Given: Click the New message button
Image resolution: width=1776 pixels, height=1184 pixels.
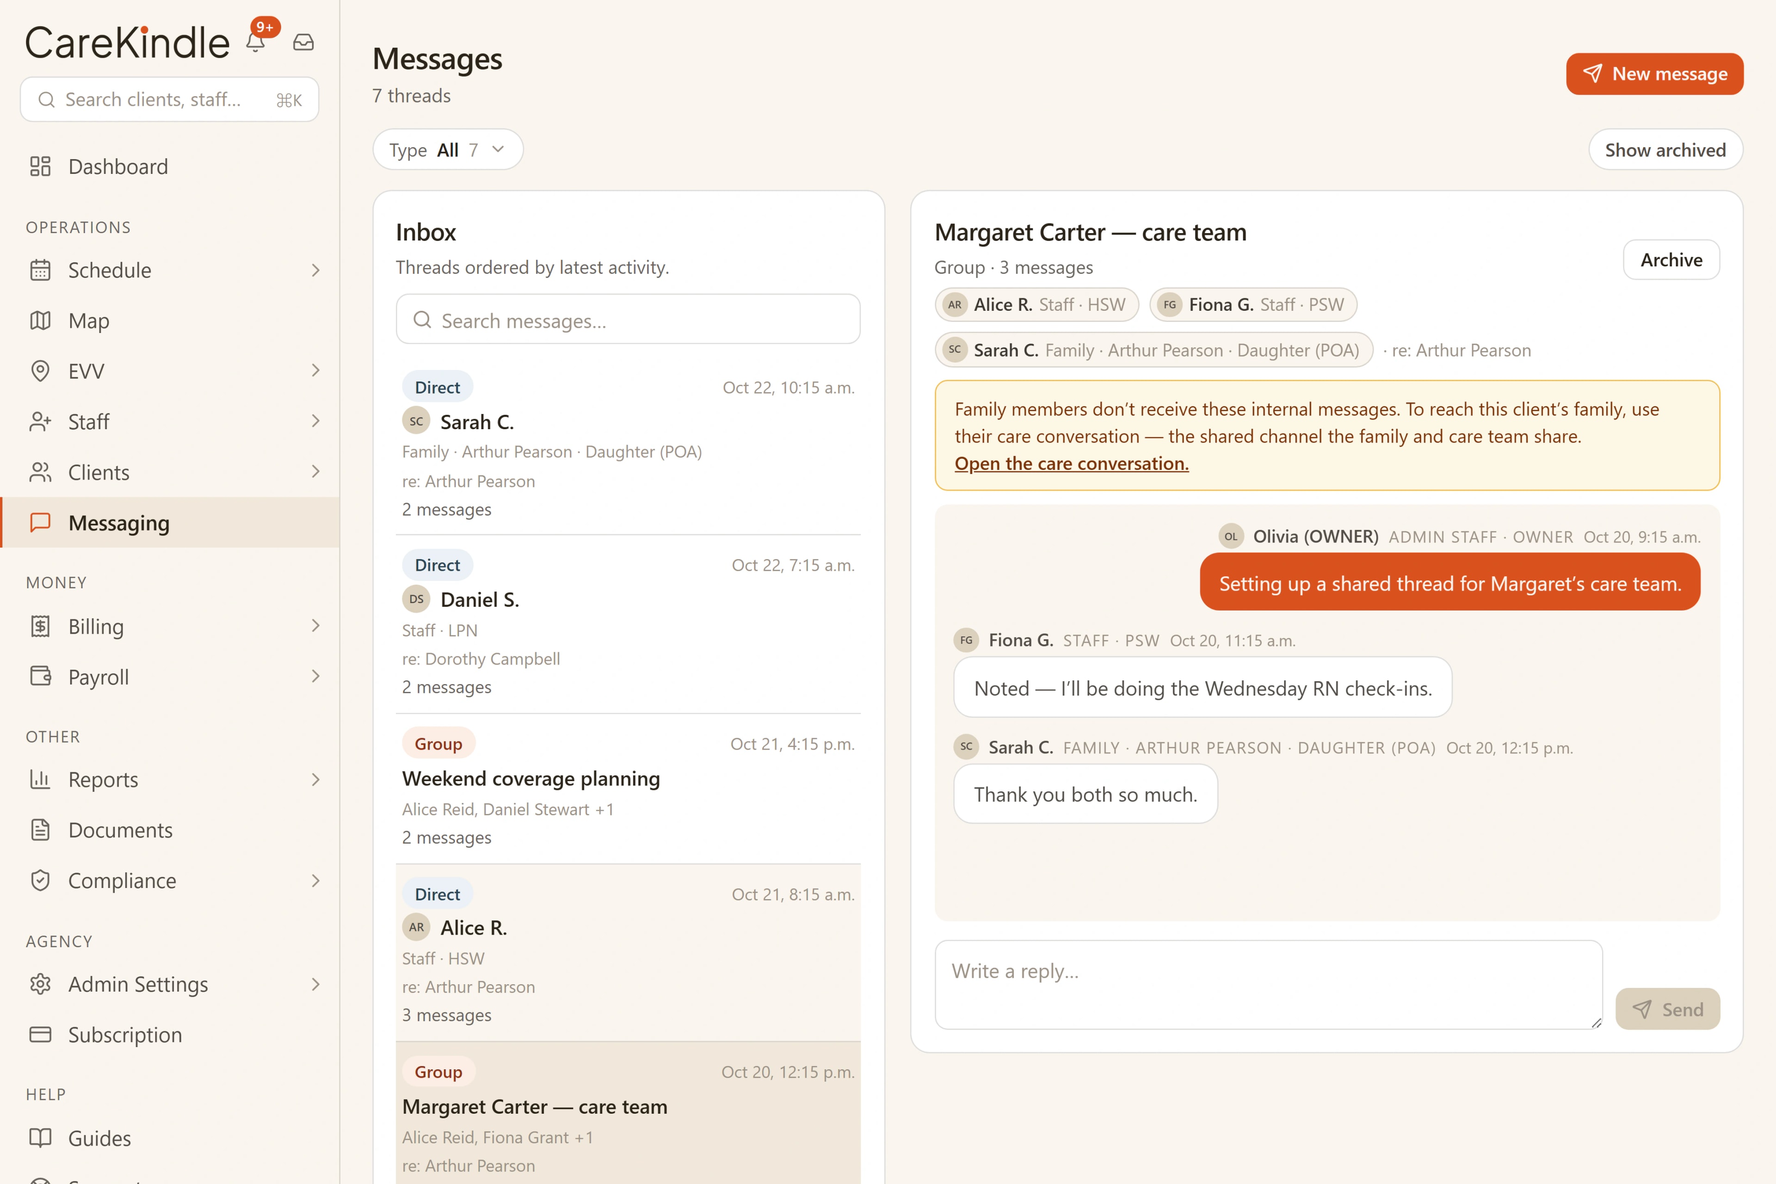Looking at the screenshot, I should 1654,74.
